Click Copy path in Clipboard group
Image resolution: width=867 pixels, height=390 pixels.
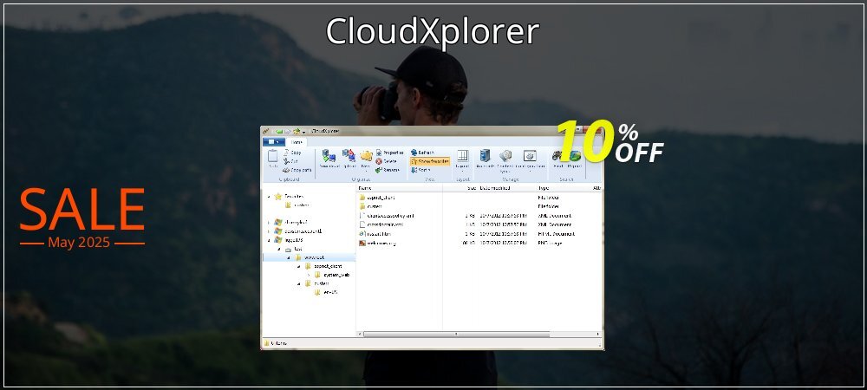297,170
